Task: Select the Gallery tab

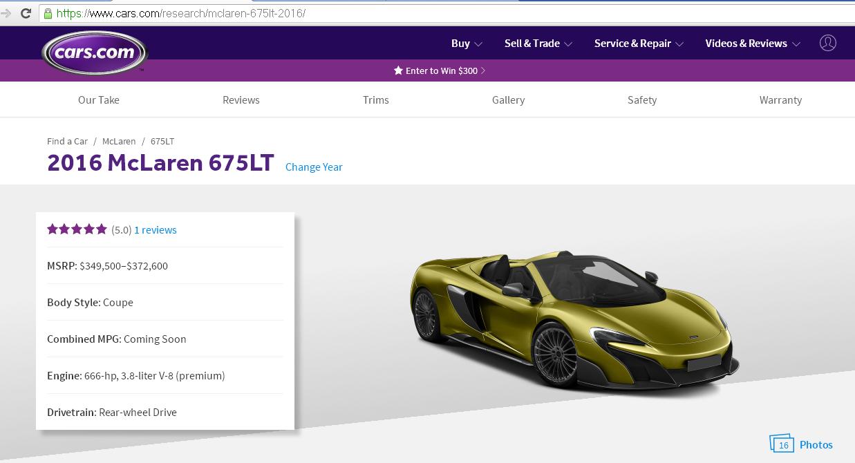Action: (x=509, y=100)
